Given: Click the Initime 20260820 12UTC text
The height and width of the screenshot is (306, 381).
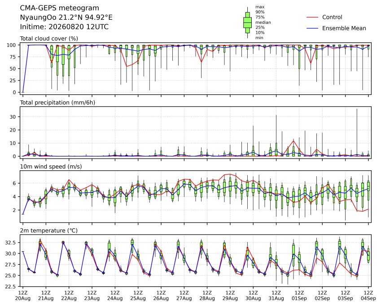Looking at the screenshot, I should tap(64, 27).
